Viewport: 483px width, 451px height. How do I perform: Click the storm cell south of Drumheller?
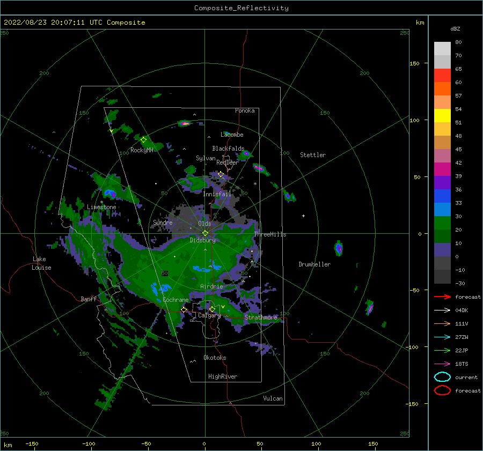(369, 308)
